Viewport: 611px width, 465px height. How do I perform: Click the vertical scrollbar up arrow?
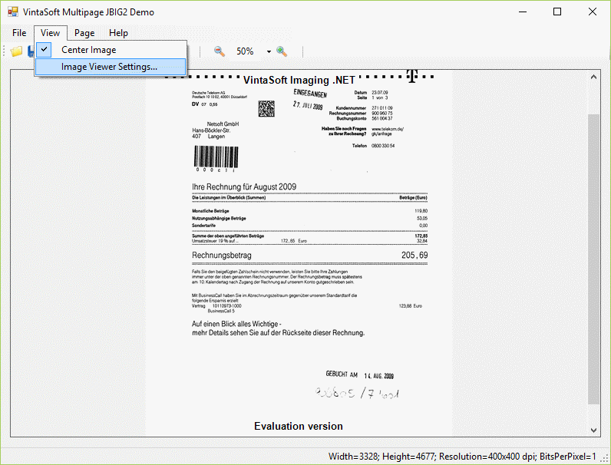click(x=593, y=77)
